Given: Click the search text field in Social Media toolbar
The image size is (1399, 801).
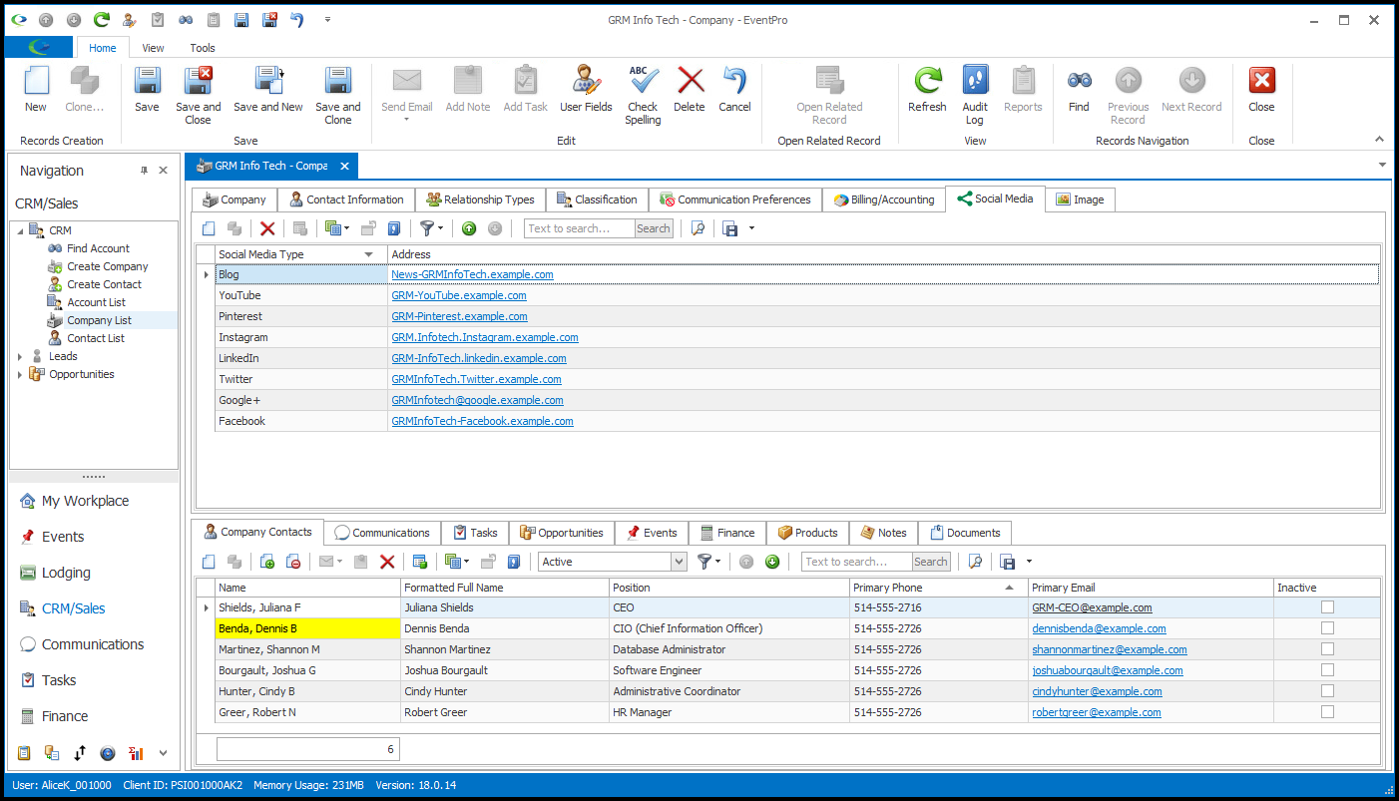Looking at the screenshot, I should (580, 228).
